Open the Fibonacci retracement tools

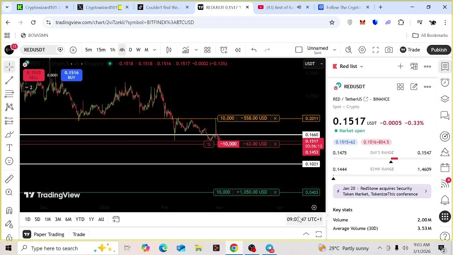pos(10,94)
